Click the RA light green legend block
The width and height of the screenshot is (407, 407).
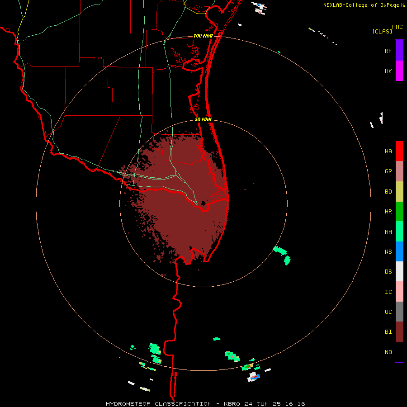pyautogui.click(x=399, y=232)
